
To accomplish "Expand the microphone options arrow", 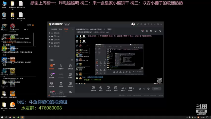I will point(126,88).
